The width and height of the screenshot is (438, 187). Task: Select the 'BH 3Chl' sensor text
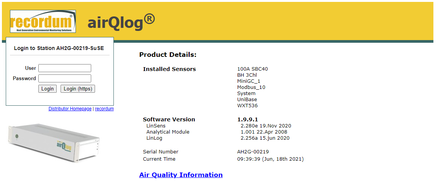click(x=247, y=75)
